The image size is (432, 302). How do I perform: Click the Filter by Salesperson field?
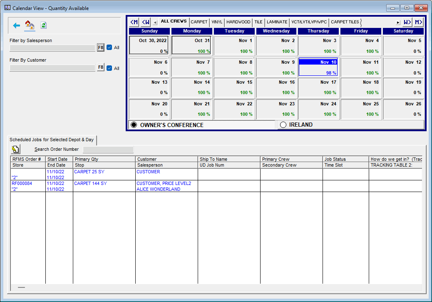[52, 48]
